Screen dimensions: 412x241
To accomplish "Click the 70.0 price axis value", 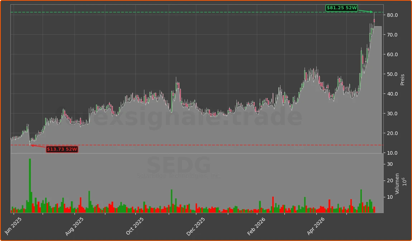I will point(392,35).
